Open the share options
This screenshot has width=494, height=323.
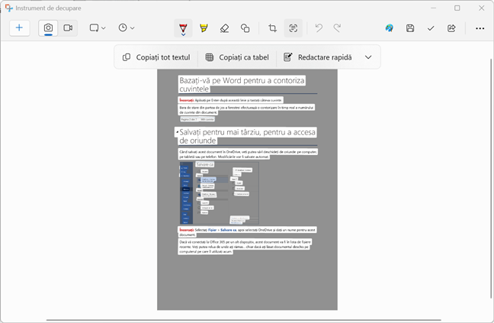[x=451, y=28]
